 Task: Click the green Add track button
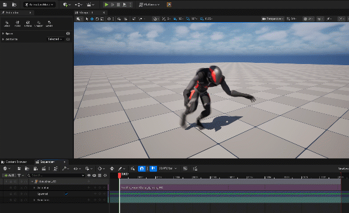[9, 175]
